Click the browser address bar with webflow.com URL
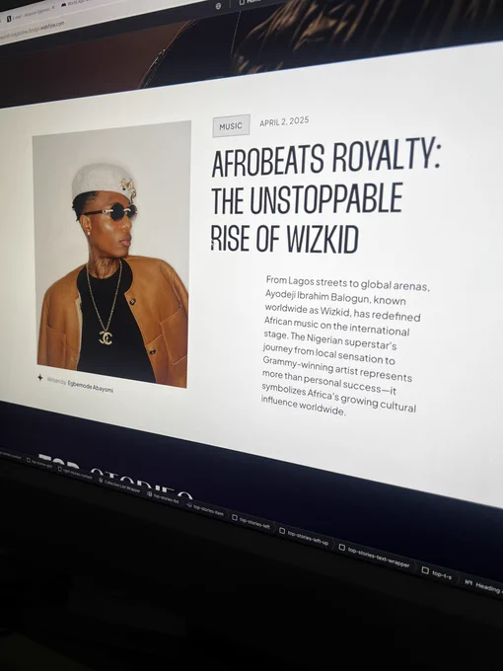The height and width of the screenshot is (671, 503). click(x=33, y=29)
